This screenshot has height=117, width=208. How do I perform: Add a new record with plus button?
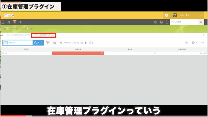click(x=186, y=43)
